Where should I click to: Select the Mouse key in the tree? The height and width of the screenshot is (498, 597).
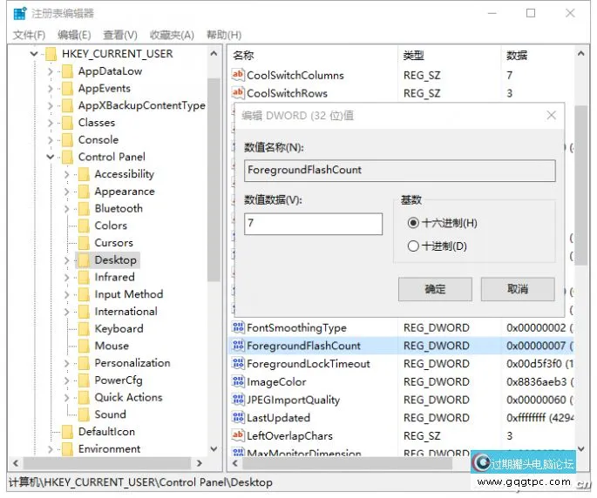point(112,346)
